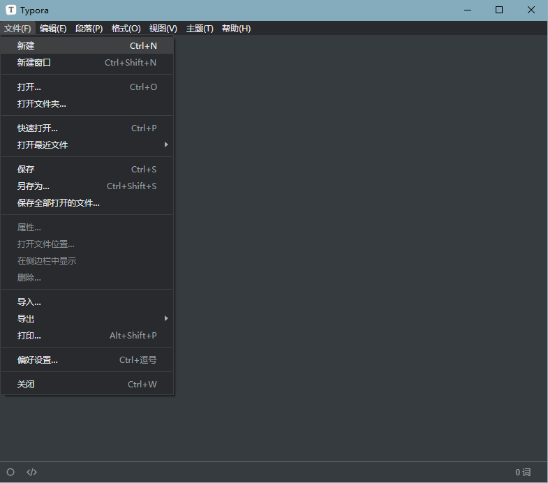Click the 0 词 word count

click(x=523, y=472)
